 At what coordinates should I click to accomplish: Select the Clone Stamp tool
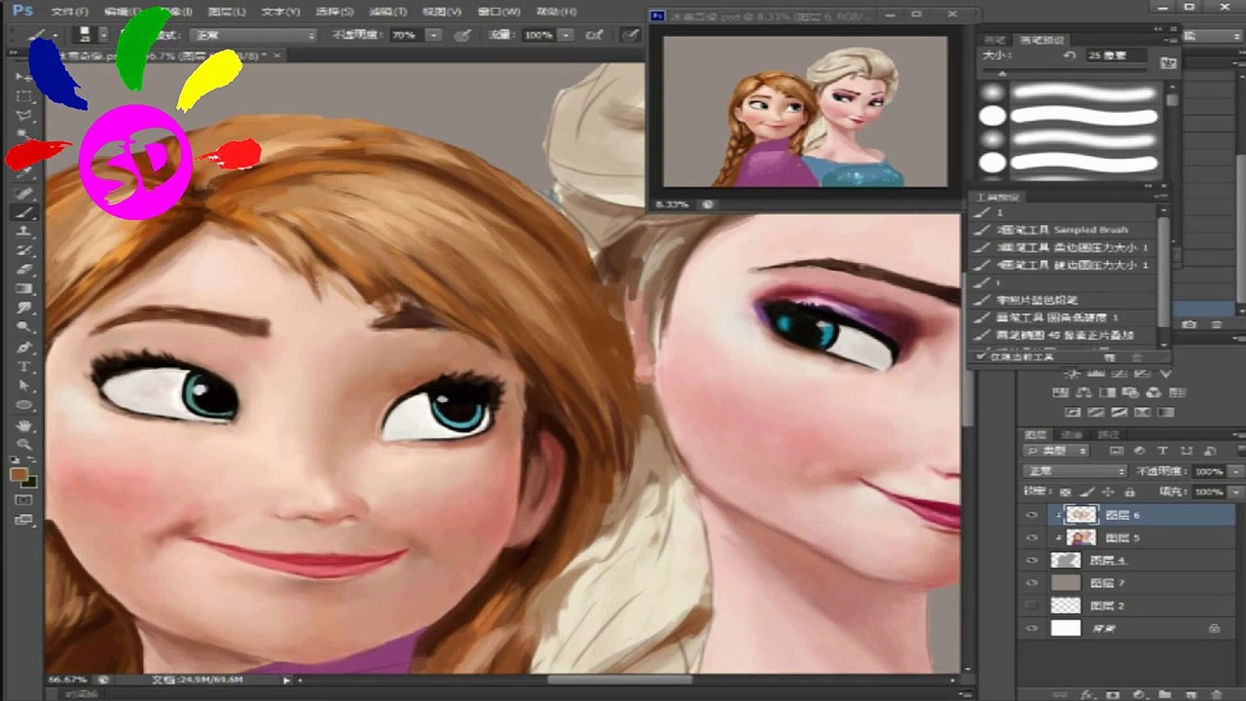point(23,232)
